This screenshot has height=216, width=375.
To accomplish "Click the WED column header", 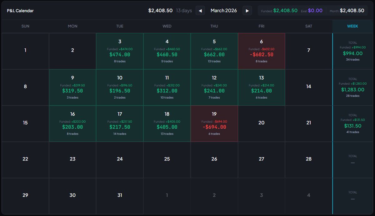I will tap(167, 26).
